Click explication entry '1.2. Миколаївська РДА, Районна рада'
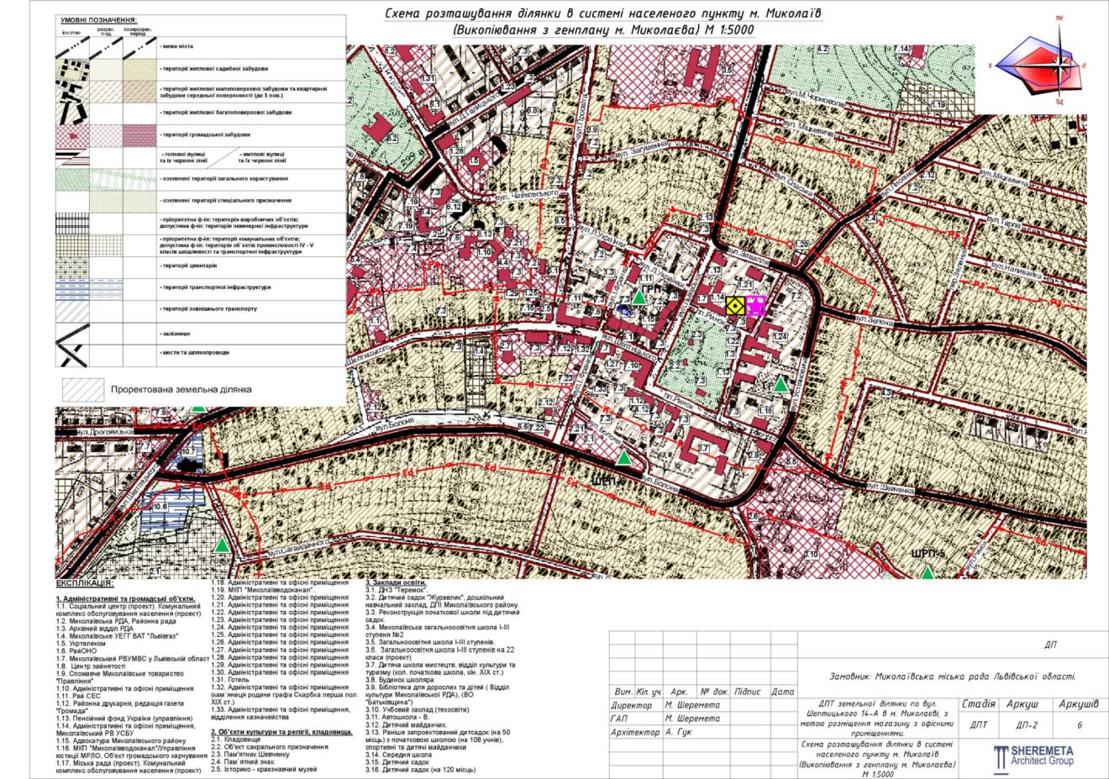 coord(116,621)
